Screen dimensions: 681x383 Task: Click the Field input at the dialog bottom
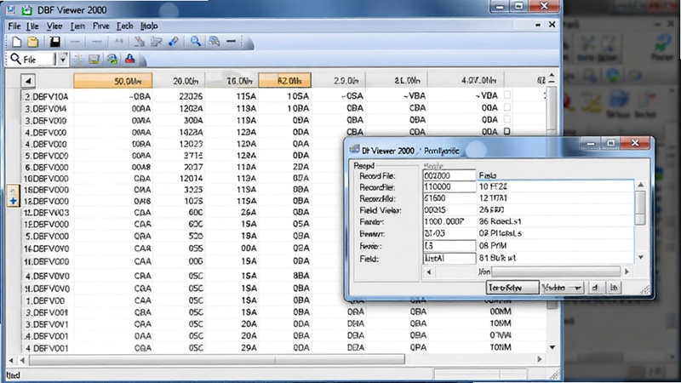[x=449, y=258]
